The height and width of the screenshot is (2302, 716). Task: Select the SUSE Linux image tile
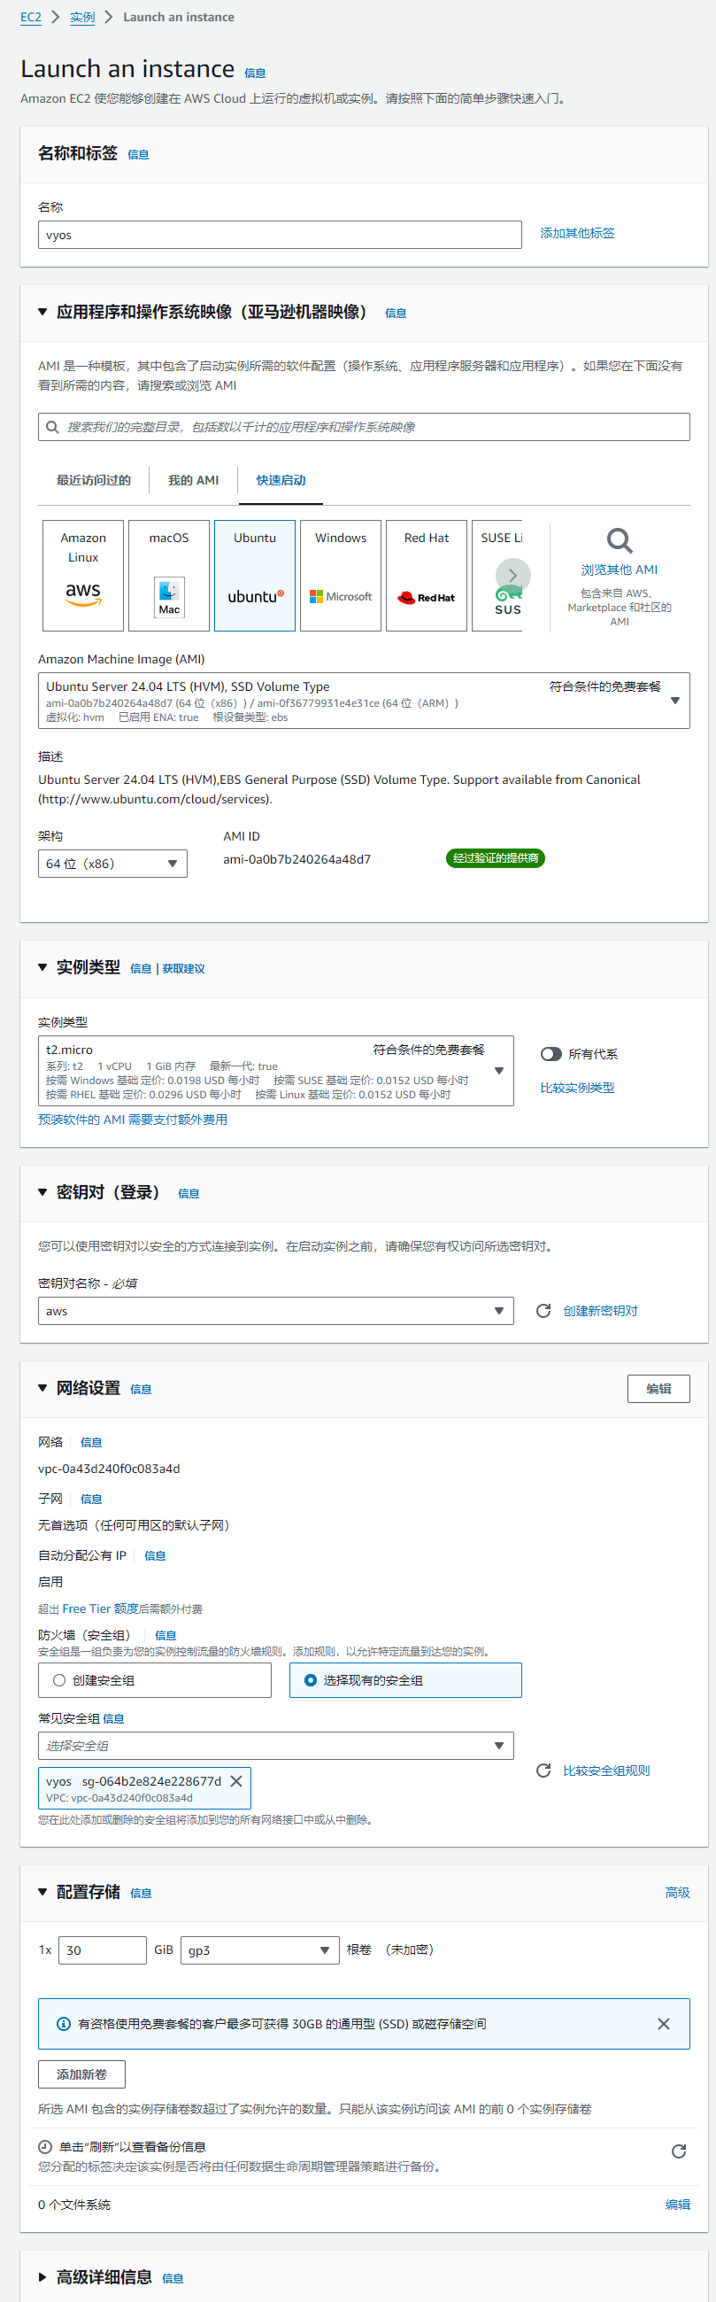[497, 576]
